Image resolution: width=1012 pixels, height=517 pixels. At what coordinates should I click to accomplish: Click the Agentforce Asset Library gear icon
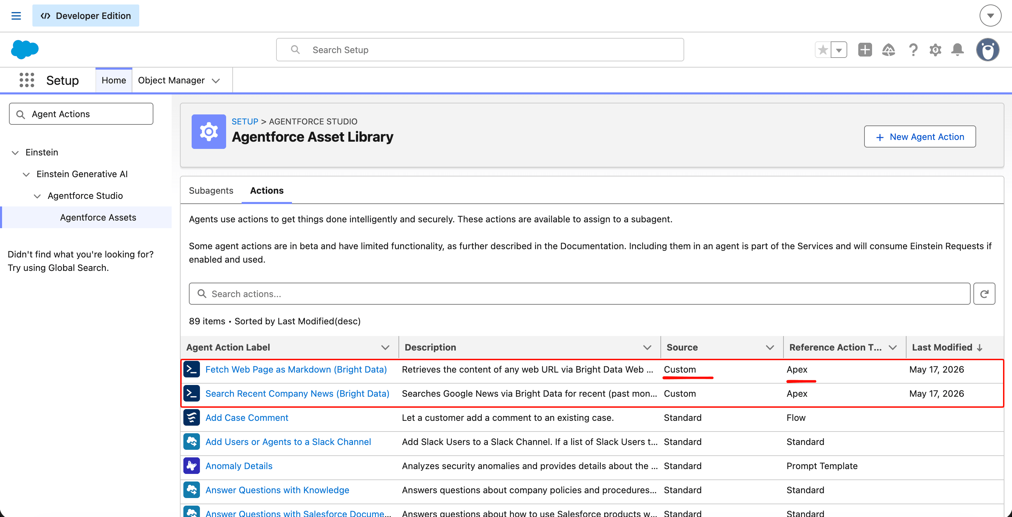[209, 132]
